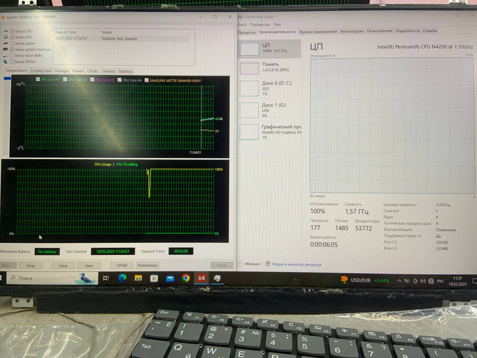Launch Microsoft Edge from the taskbar
The width and height of the screenshot is (477, 358).
click(x=122, y=278)
